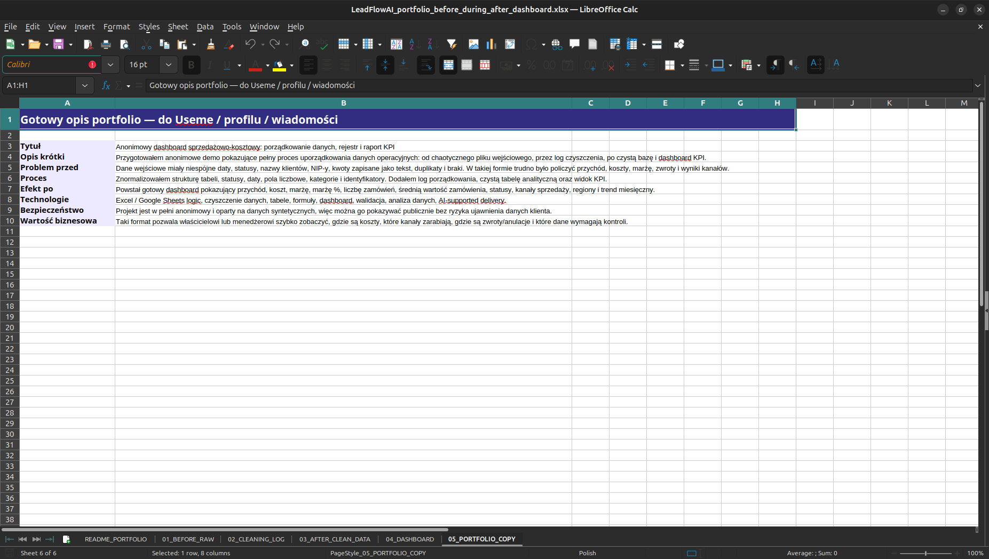Click the Insert Image icon

click(473, 44)
